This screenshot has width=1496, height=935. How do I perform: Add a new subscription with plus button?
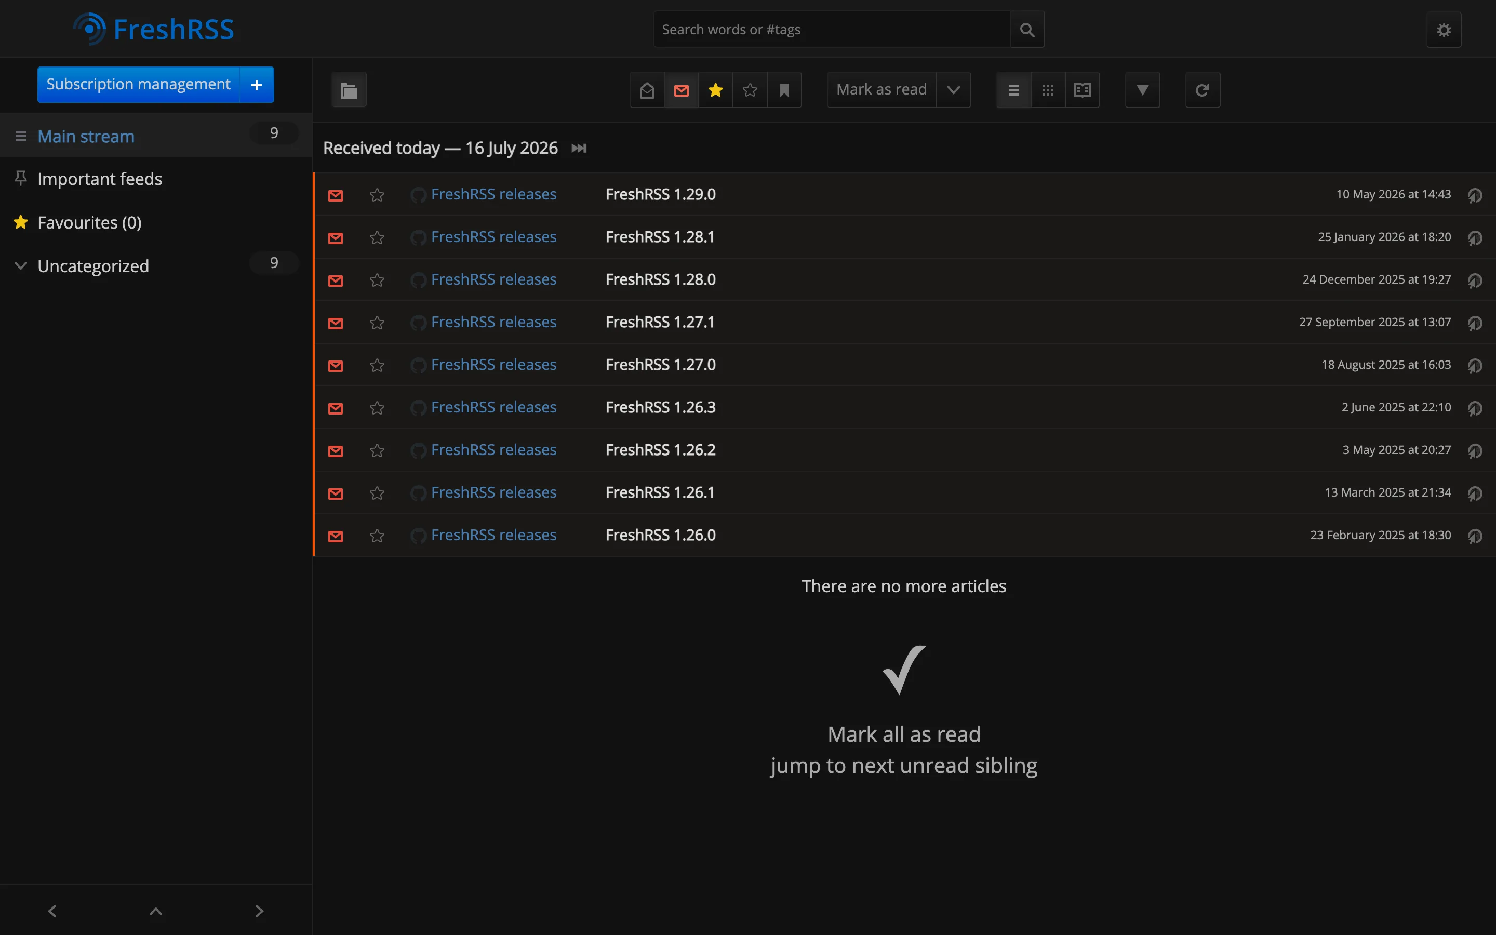click(257, 84)
